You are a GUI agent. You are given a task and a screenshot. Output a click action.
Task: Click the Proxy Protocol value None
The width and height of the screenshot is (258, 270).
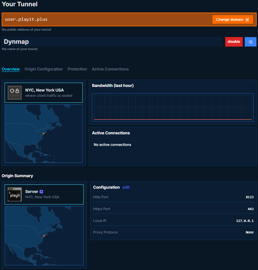click(249, 232)
